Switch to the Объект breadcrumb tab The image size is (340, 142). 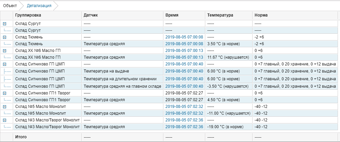click(10, 6)
